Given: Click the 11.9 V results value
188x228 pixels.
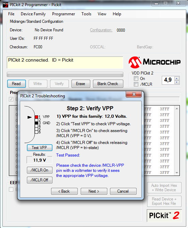Looking at the screenshot, I should click(x=40, y=160).
